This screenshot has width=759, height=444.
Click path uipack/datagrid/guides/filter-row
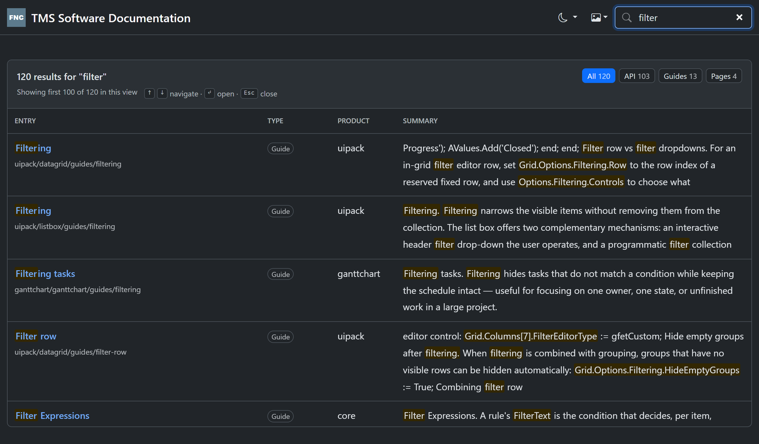pos(70,352)
